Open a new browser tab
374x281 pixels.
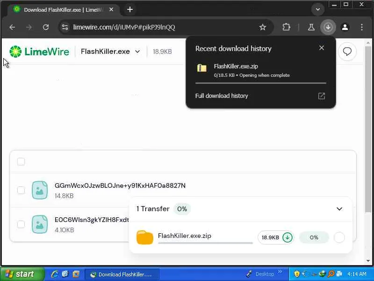tap(130, 9)
